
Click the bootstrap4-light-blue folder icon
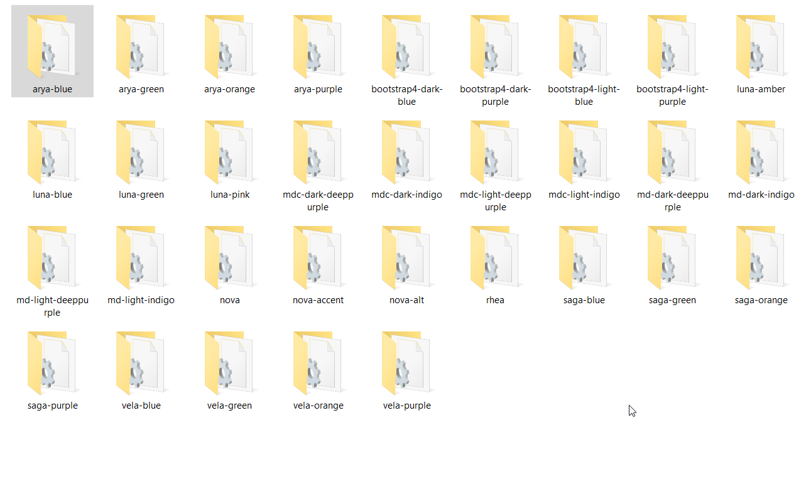[583, 46]
